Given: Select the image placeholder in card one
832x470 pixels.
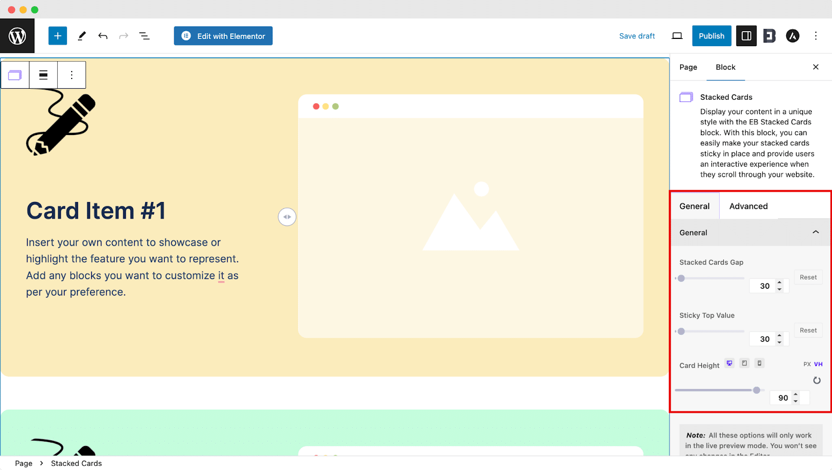Looking at the screenshot, I should tap(471, 216).
